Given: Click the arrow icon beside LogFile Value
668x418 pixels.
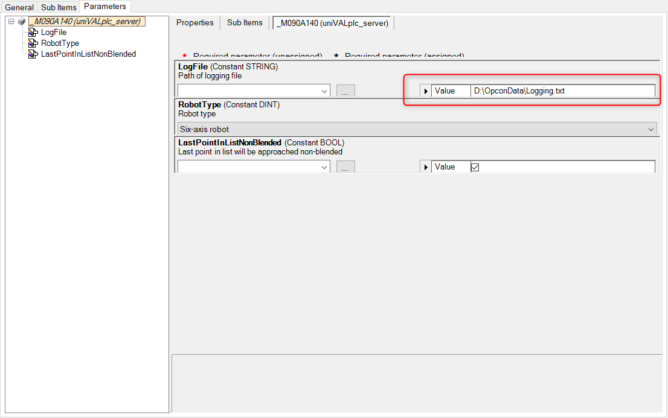Looking at the screenshot, I should [426, 91].
